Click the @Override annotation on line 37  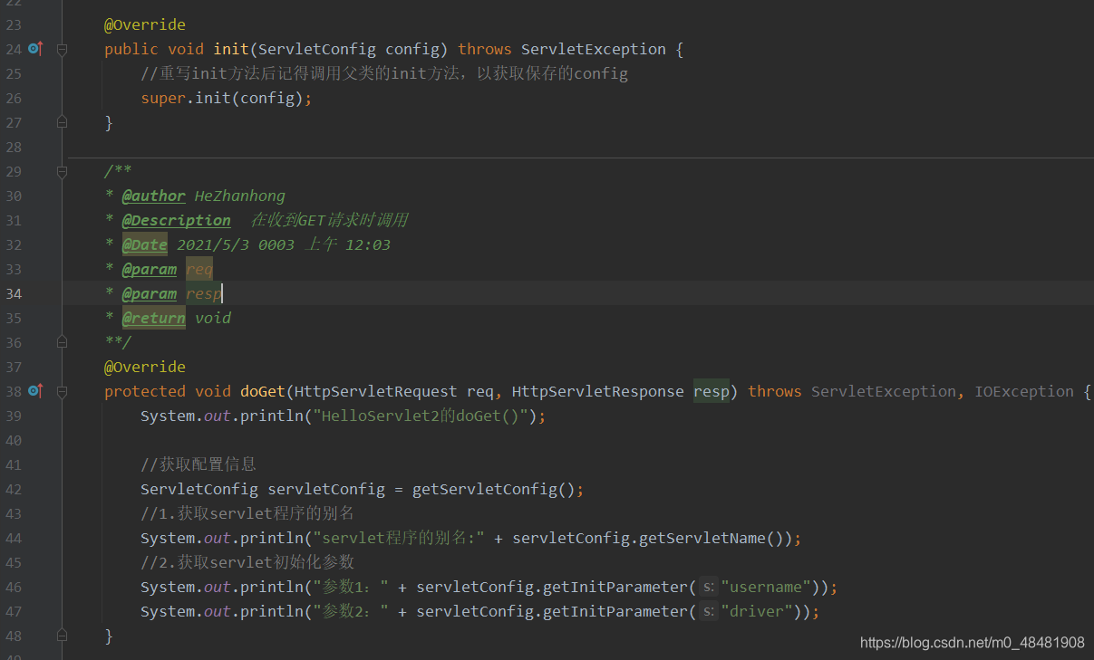[x=145, y=367]
